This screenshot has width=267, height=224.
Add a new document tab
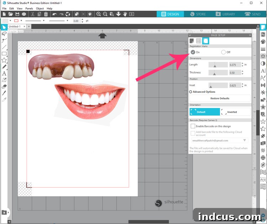[x=29, y=27]
